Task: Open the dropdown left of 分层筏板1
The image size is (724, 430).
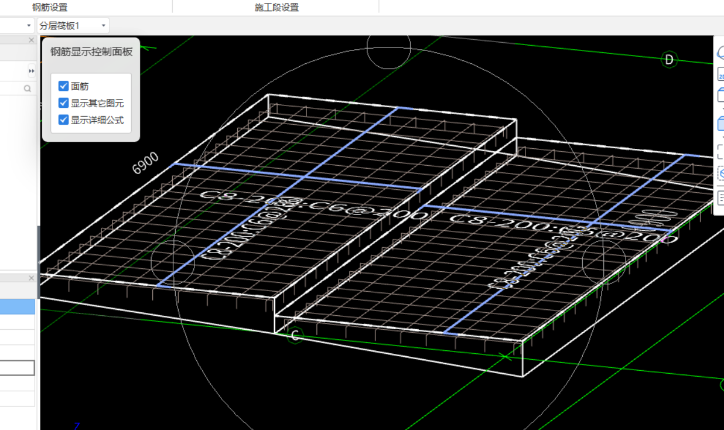Action: [x=18, y=26]
